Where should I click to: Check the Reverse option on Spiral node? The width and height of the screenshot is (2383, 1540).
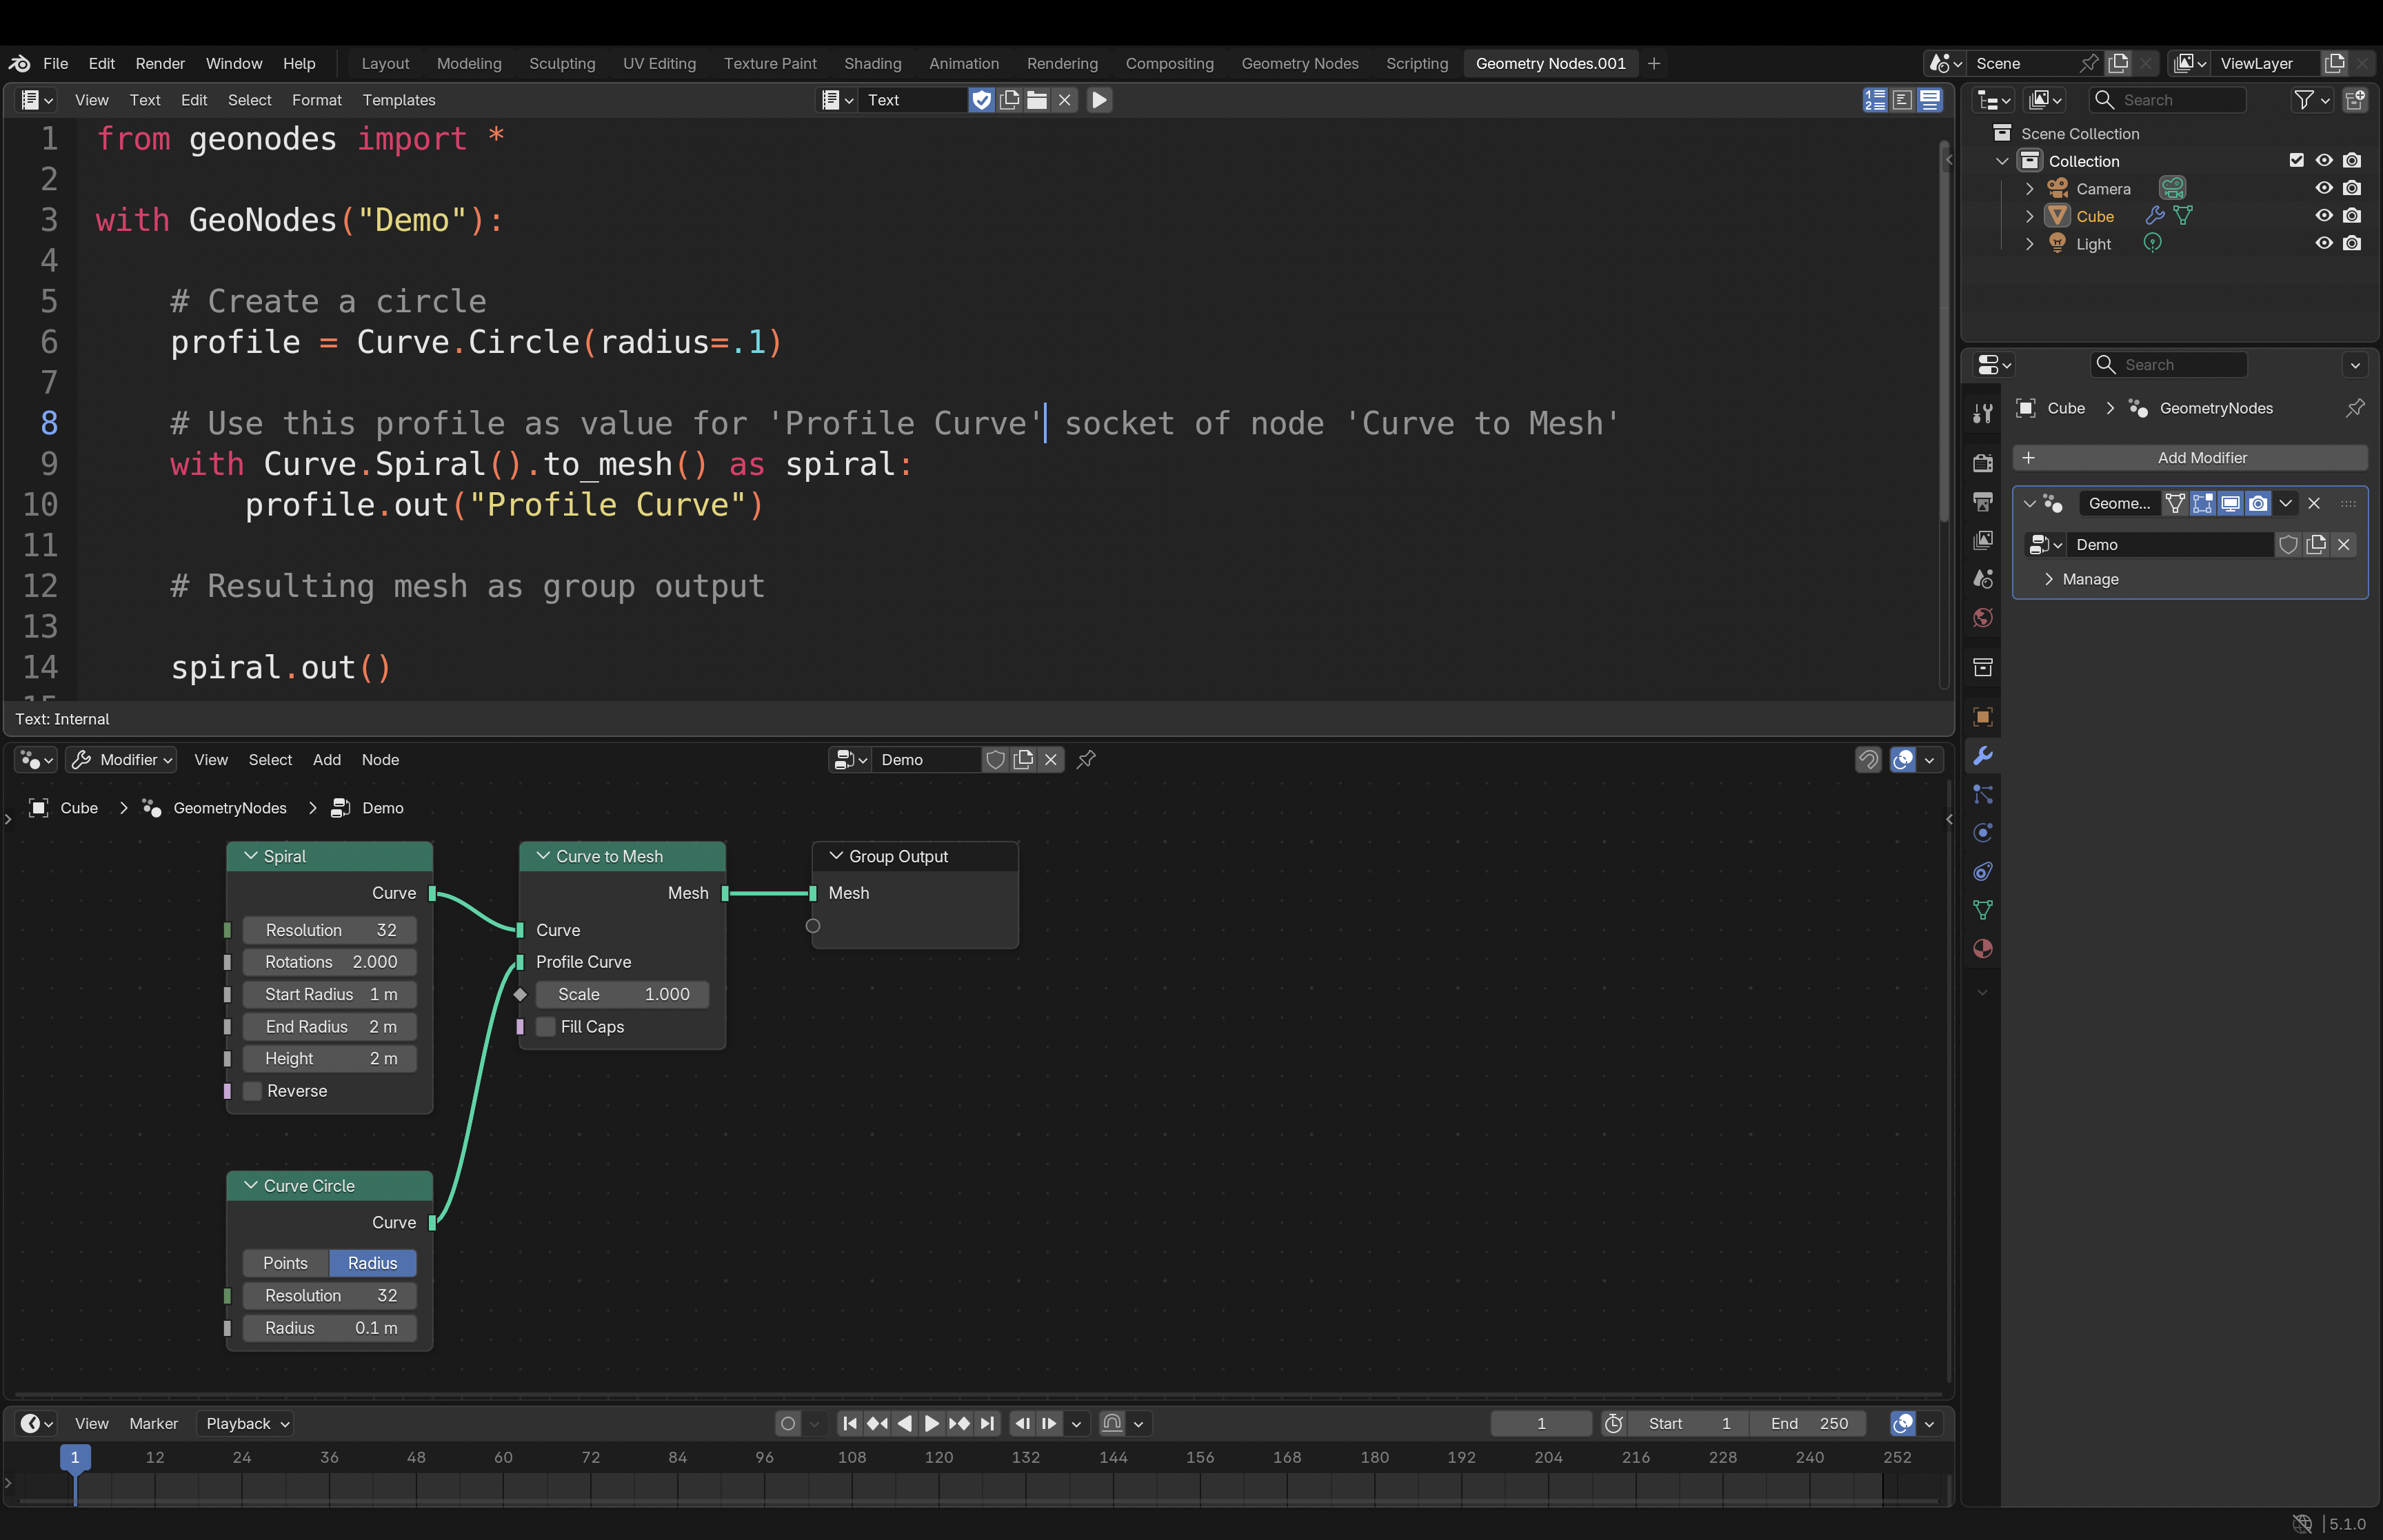(253, 1091)
